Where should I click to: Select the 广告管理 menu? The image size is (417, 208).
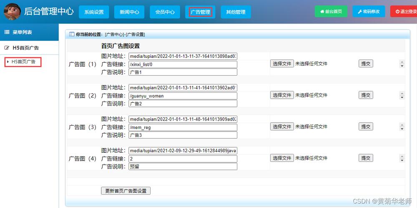(x=200, y=12)
